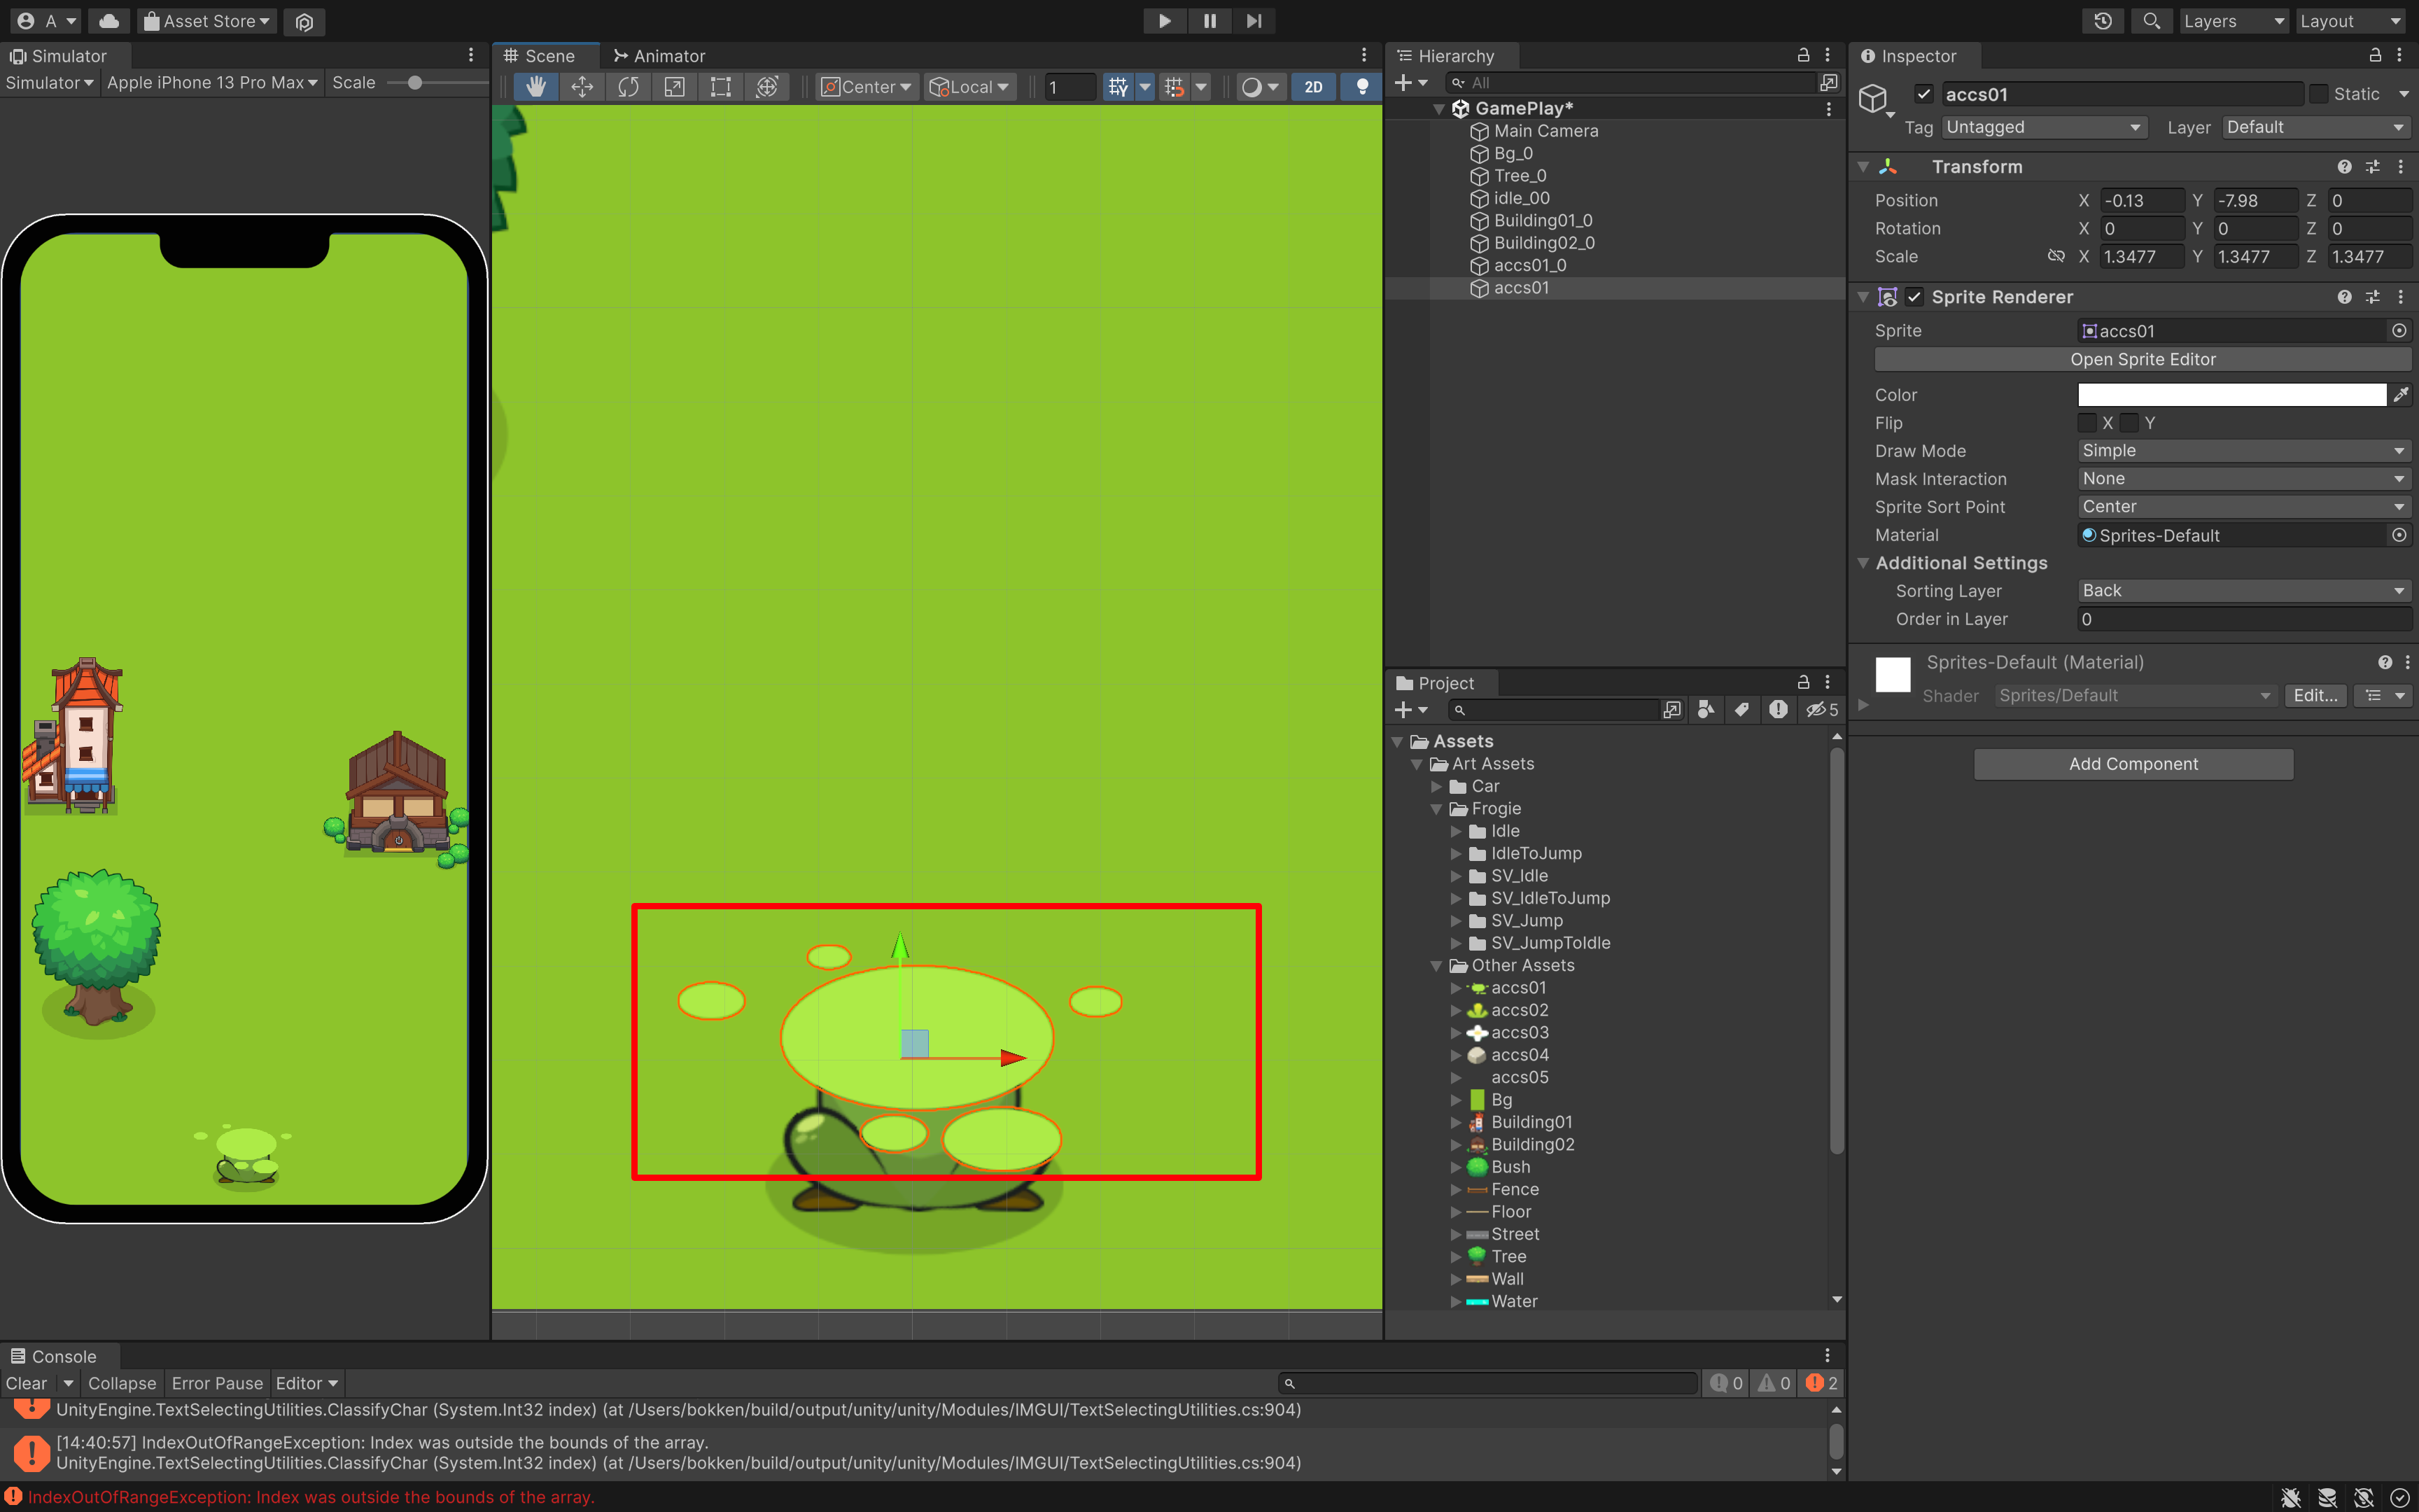Click the Color eyedropper icon

click(x=2401, y=395)
